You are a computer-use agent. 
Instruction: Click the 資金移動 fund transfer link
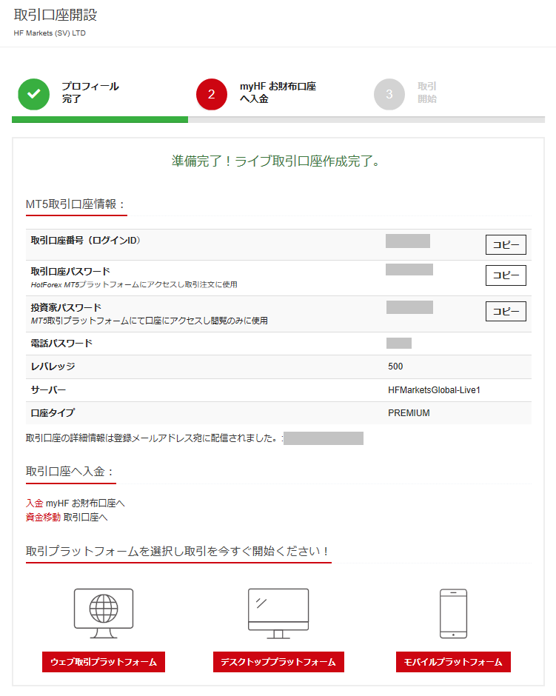click(x=43, y=517)
